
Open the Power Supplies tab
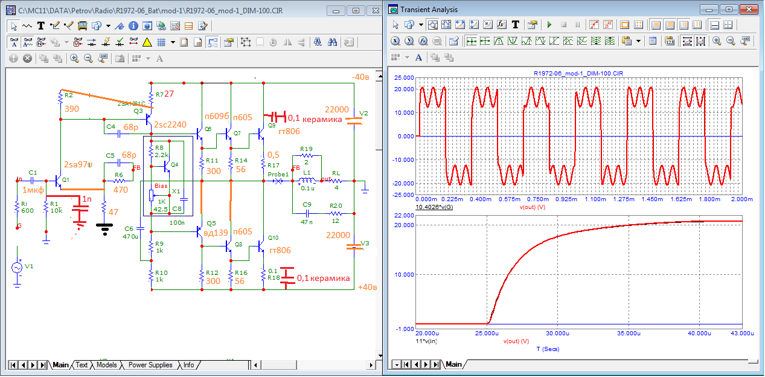click(x=150, y=365)
